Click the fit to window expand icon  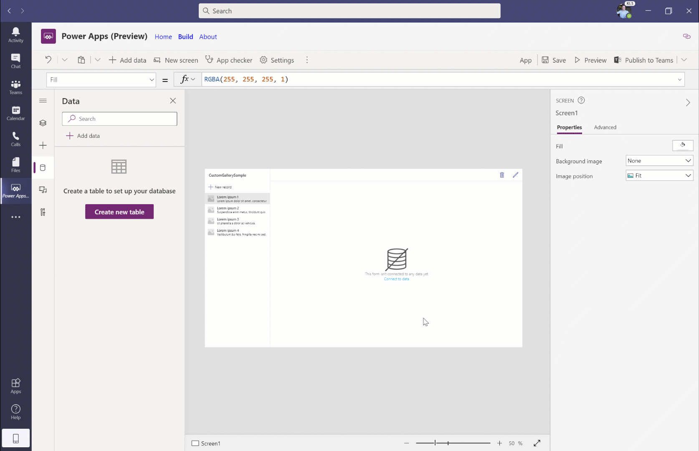(537, 443)
